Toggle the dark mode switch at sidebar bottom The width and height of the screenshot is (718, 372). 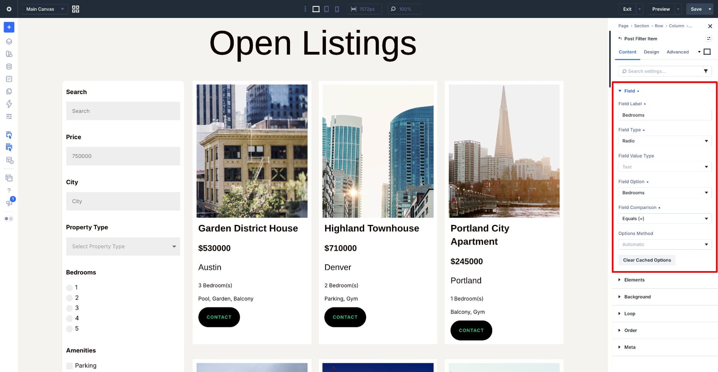pos(9,218)
